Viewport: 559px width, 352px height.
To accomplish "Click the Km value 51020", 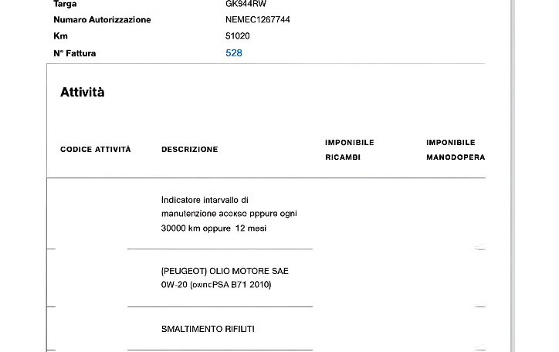I will pyautogui.click(x=237, y=36).
